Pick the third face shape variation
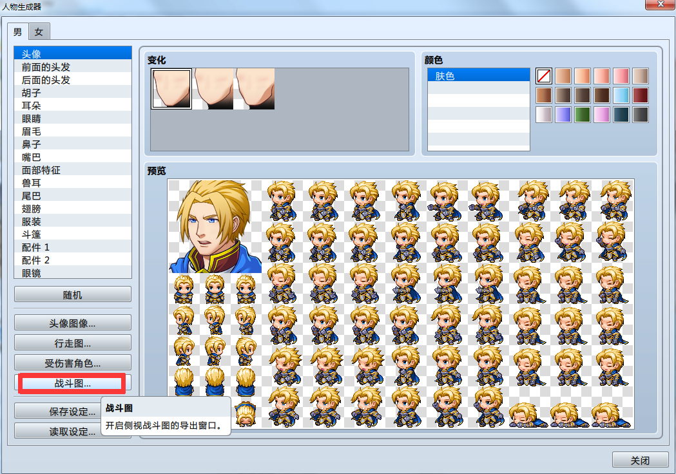 pos(254,89)
